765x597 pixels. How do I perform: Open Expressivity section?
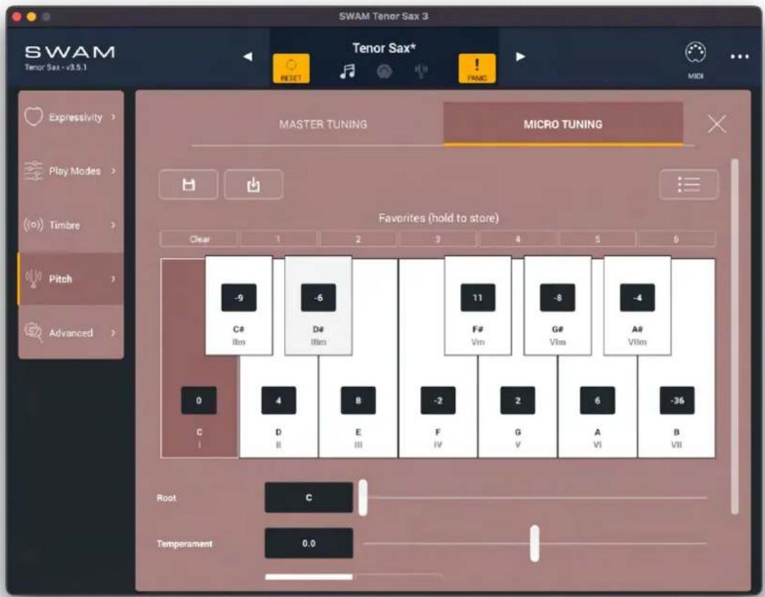[x=71, y=117]
